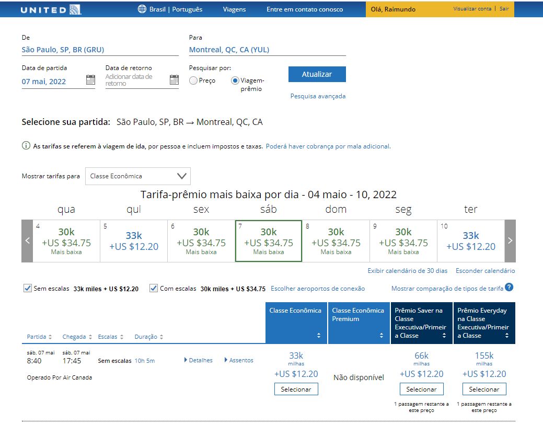Sort flights by Duração arrows

click(x=161, y=337)
